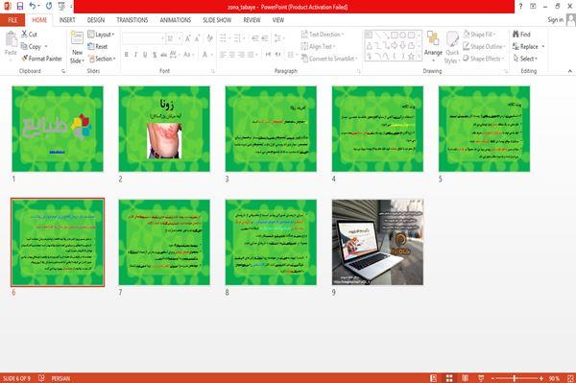Click zoom out minus button
Viewport: 576px width, 383px height.
click(493, 378)
